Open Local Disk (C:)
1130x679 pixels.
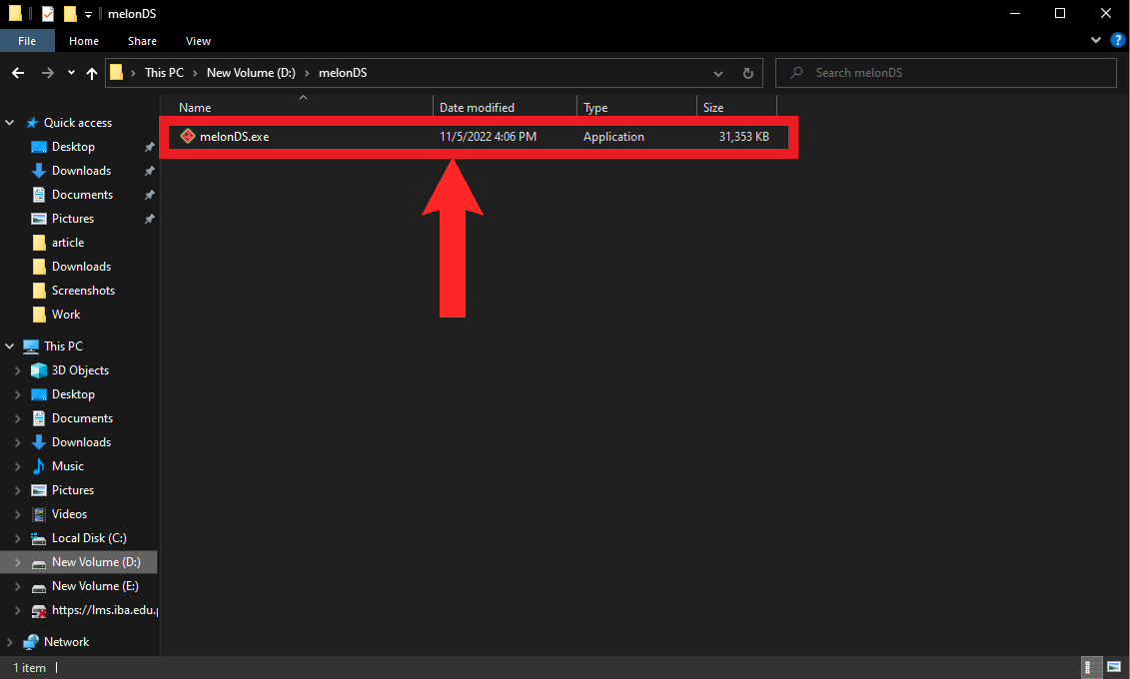(89, 538)
